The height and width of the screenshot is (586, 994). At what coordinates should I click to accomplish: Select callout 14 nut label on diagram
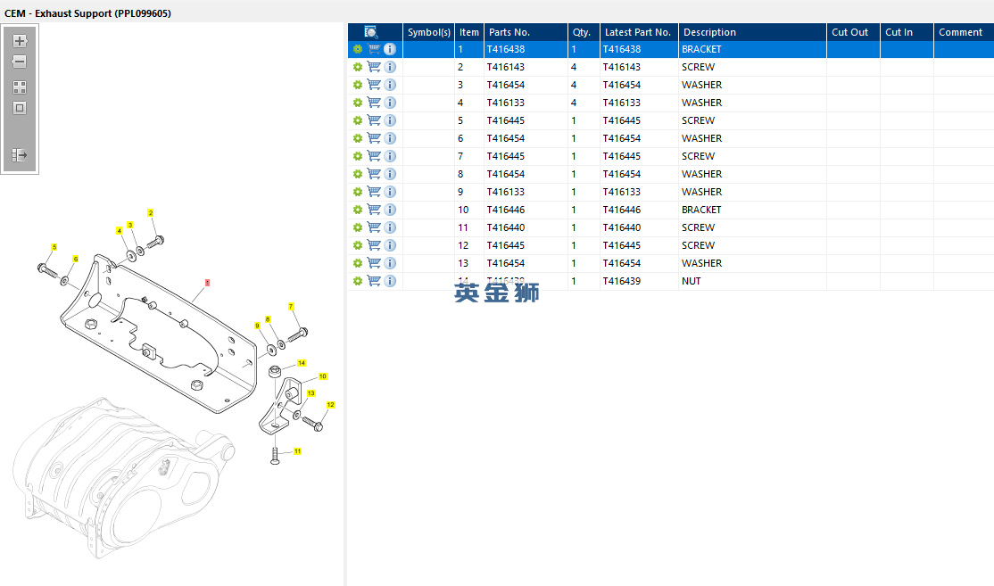(x=302, y=363)
